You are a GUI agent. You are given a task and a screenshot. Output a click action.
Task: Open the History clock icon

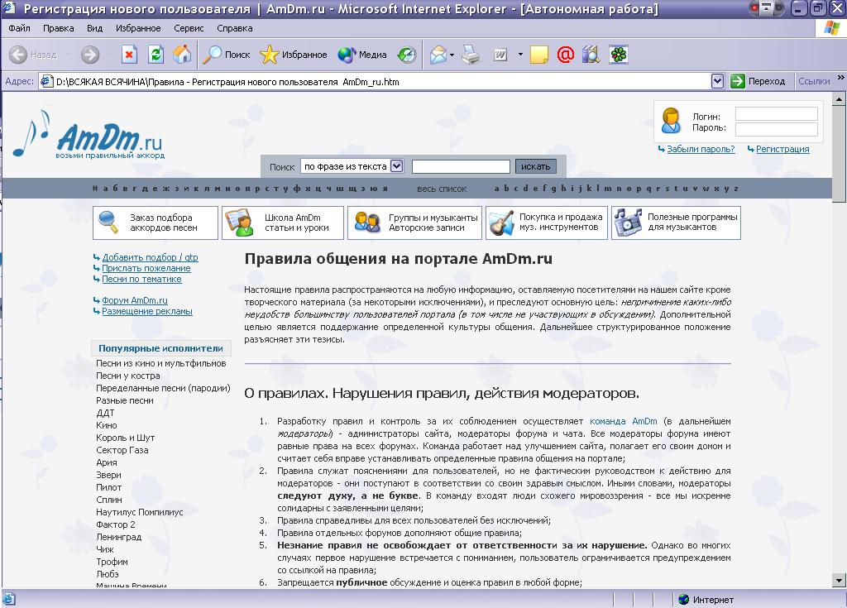click(407, 55)
